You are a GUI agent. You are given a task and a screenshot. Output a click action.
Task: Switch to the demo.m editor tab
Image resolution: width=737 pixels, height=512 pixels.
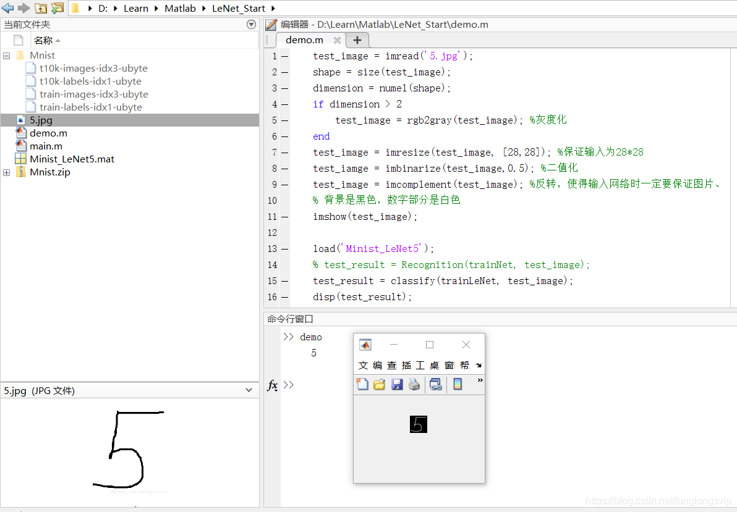[305, 40]
